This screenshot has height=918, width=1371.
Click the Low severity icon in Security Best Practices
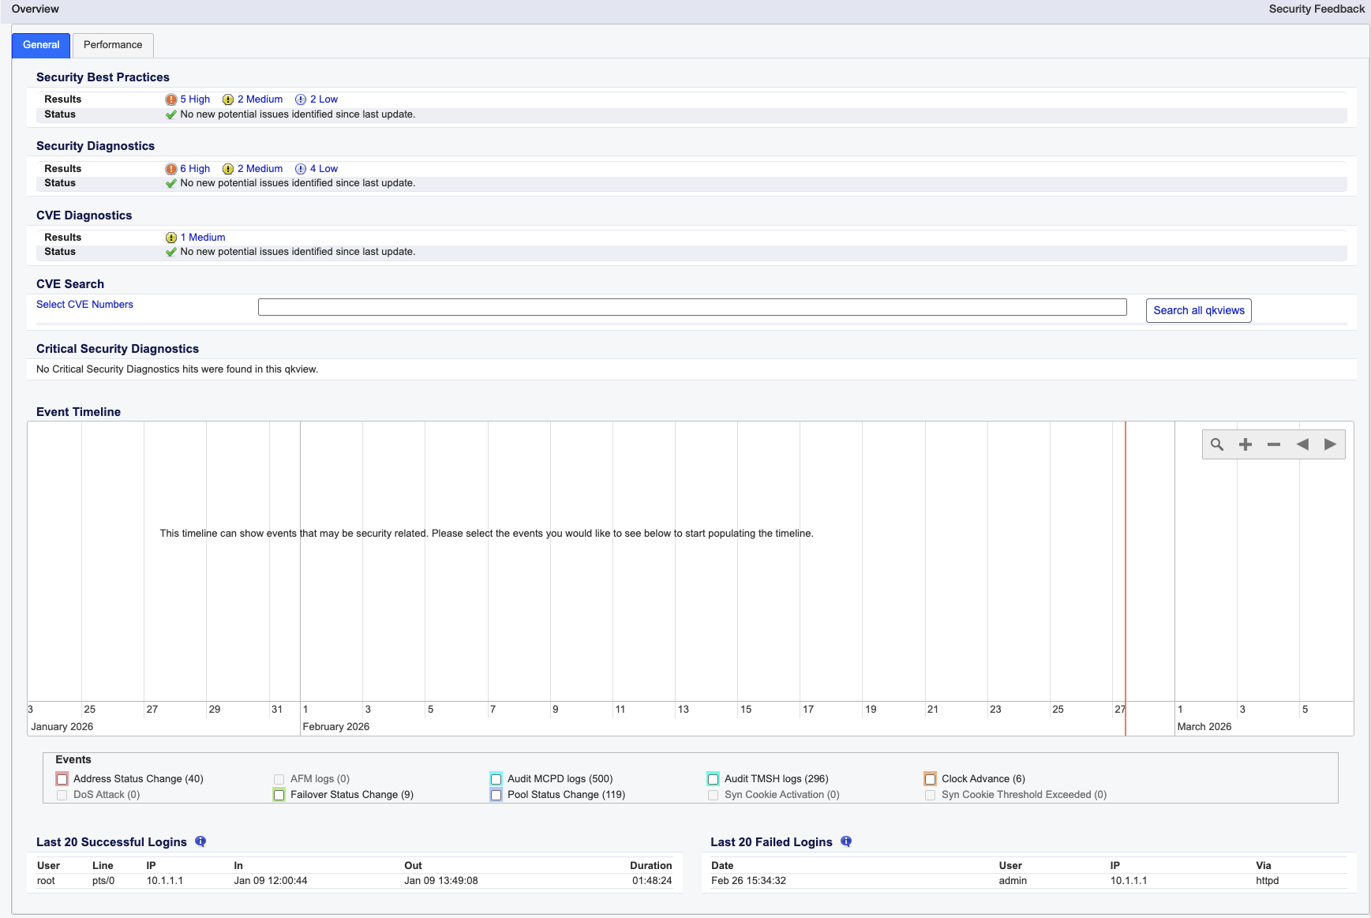pyautogui.click(x=301, y=99)
